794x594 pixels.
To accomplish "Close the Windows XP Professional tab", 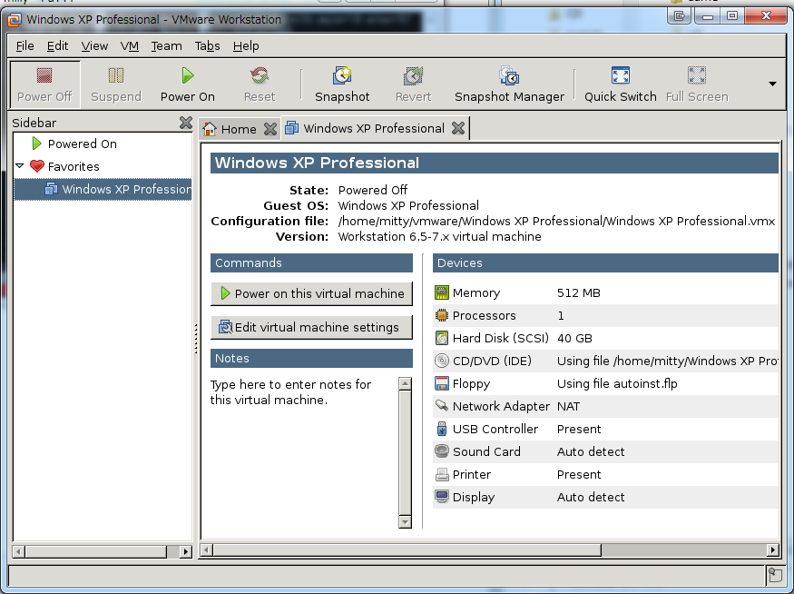I will pyautogui.click(x=458, y=128).
